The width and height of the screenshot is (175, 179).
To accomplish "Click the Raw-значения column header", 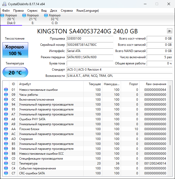I will 153,84.
